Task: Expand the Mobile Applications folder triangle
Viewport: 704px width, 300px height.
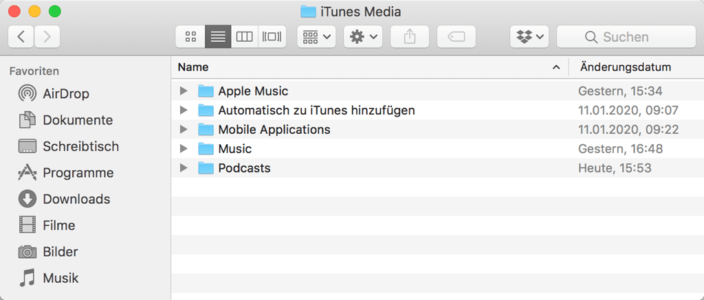Action: coord(183,130)
